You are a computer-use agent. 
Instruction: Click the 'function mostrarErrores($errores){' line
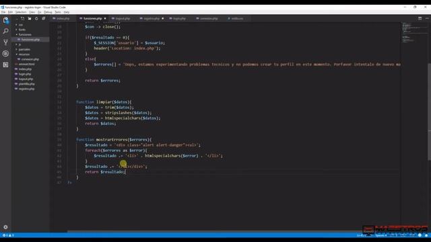click(114, 140)
